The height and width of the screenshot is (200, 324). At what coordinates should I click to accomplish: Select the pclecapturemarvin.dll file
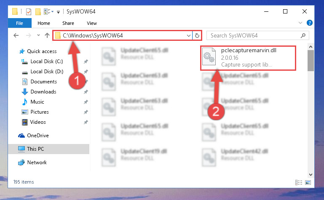coord(248,58)
